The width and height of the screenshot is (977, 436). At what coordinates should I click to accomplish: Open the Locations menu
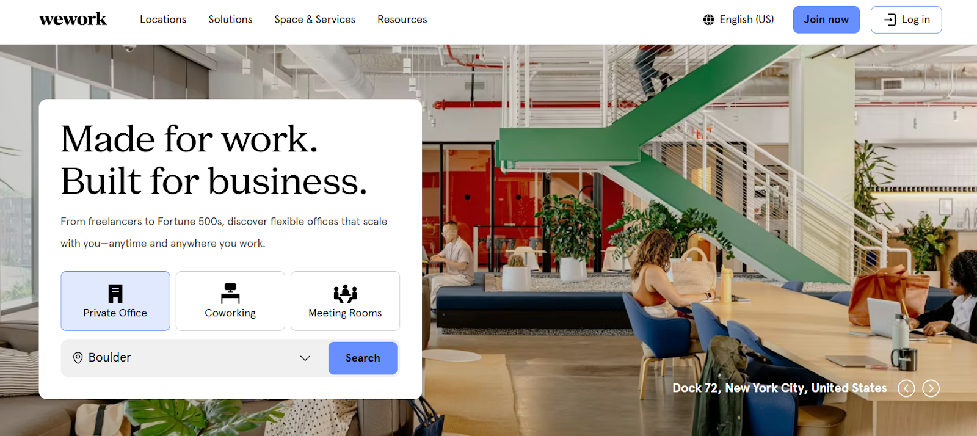coord(163,20)
